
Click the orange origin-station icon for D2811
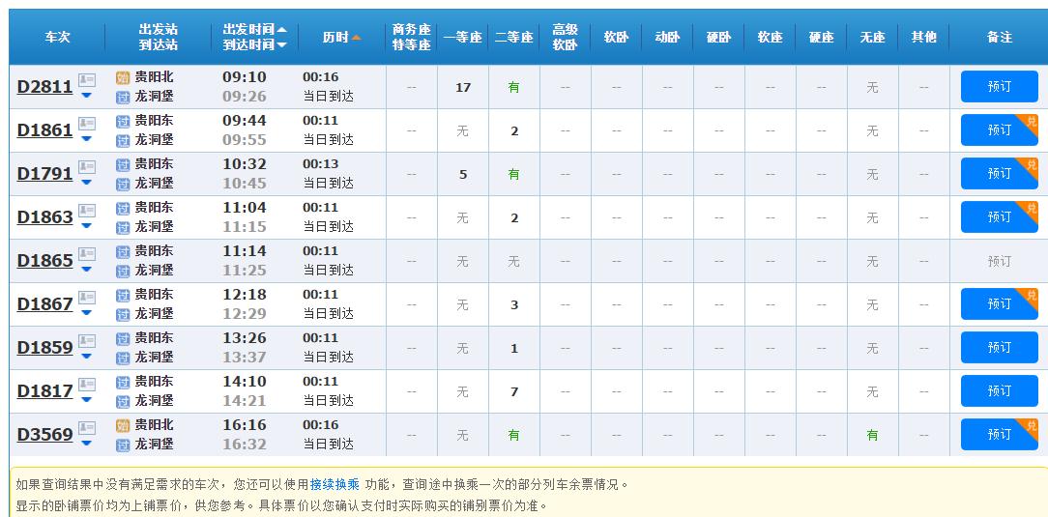point(123,77)
